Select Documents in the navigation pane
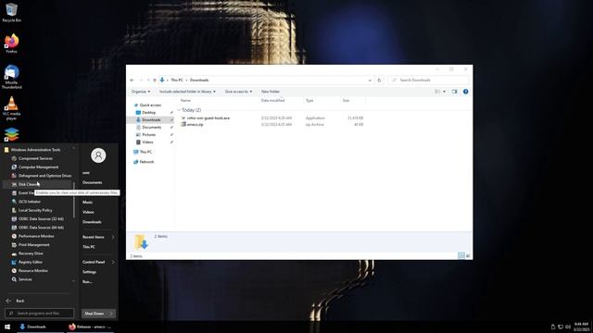Image resolution: width=593 pixels, height=333 pixels. point(151,128)
